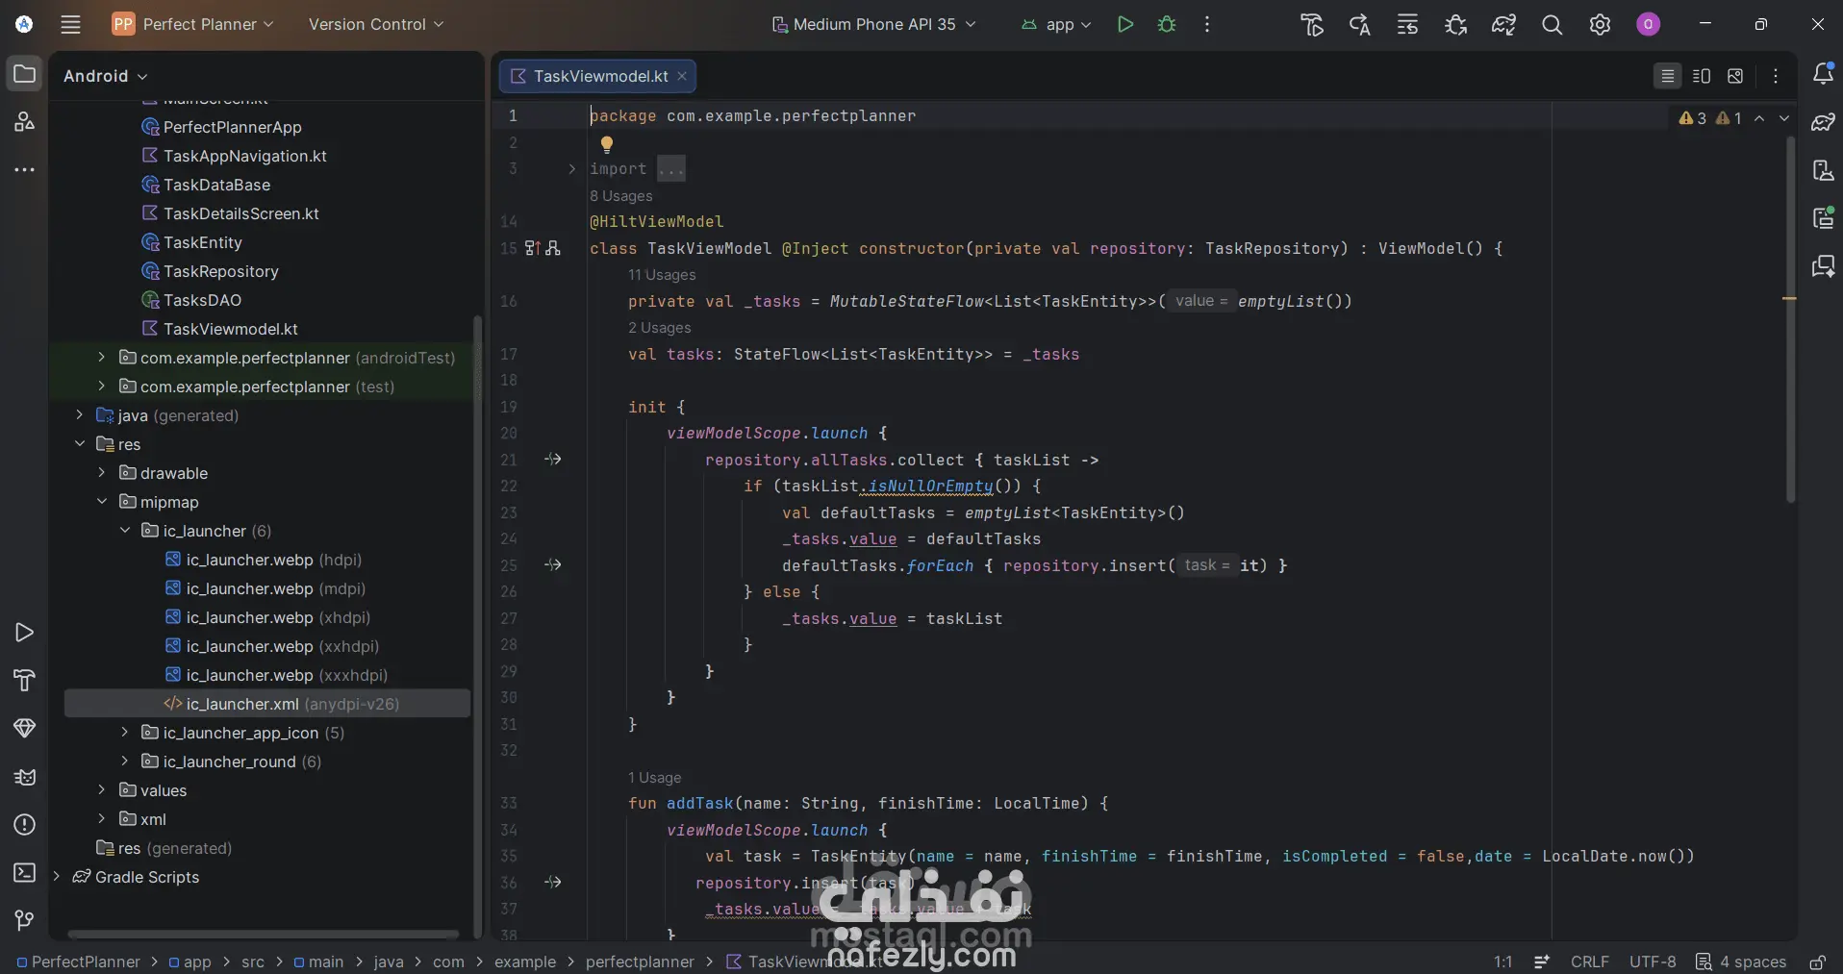Collapse the res folder
This screenshot has width=1843, height=974.
click(x=79, y=444)
